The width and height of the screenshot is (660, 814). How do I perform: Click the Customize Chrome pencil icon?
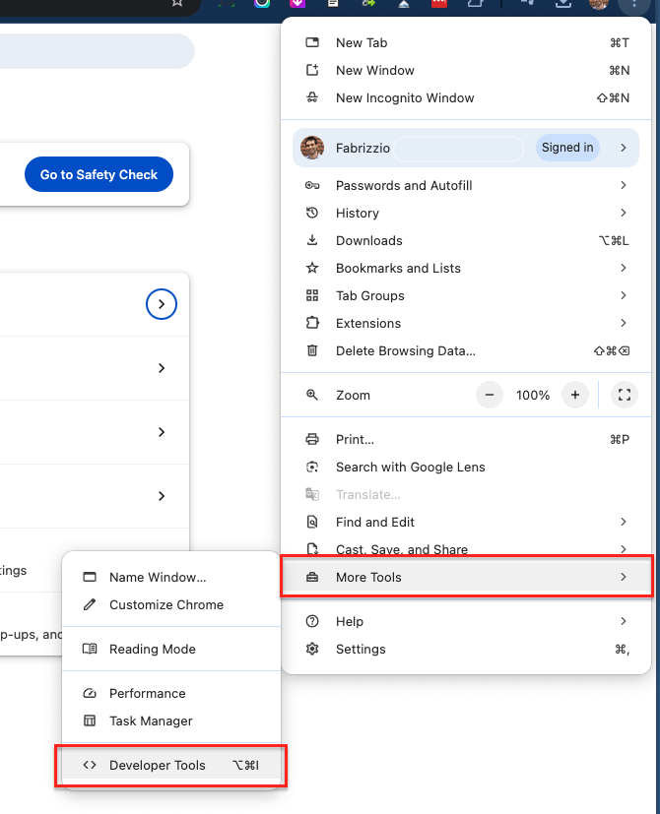(x=90, y=605)
